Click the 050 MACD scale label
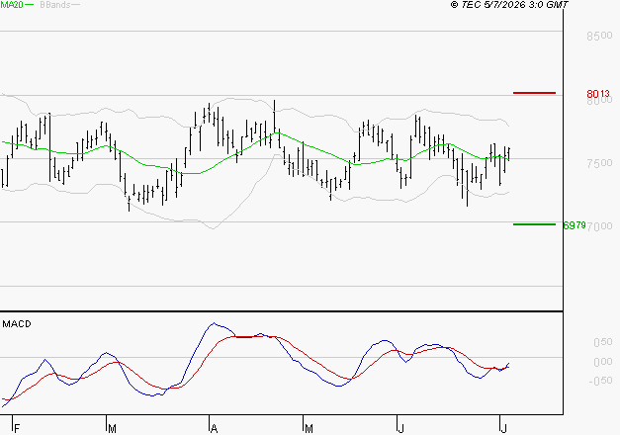The image size is (620, 435). 603,342
